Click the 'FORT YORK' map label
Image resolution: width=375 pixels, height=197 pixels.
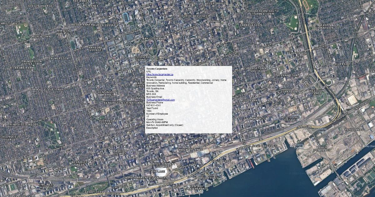click(x=95, y=192)
